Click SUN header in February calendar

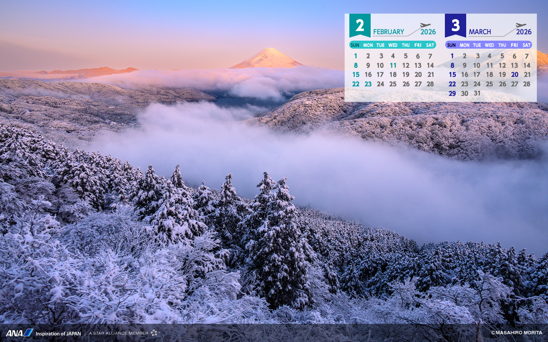[355, 45]
